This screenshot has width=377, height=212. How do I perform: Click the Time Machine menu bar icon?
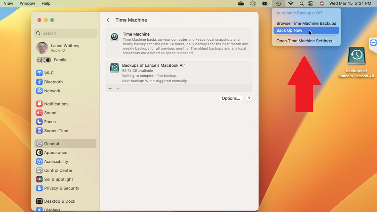tap(278, 4)
